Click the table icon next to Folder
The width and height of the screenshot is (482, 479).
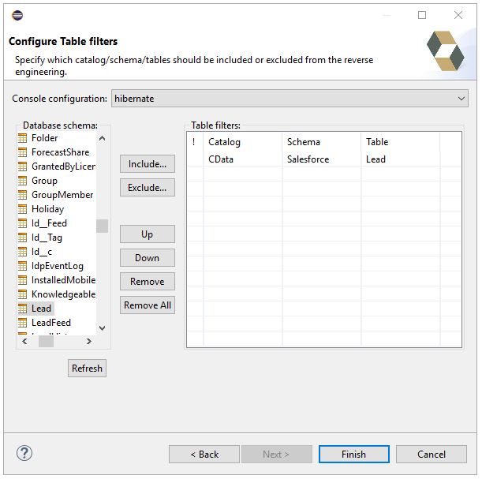coord(24,138)
